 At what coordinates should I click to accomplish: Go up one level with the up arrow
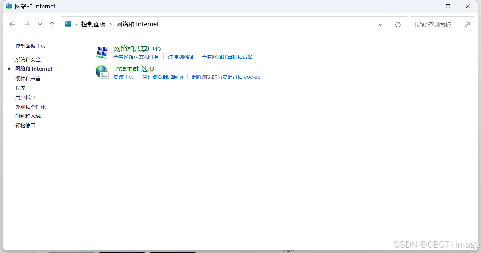point(52,24)
